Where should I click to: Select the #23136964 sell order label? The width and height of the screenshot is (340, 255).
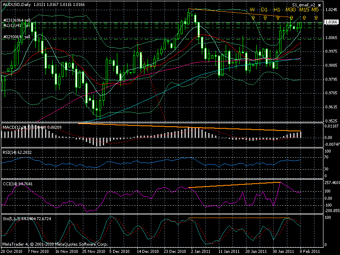pyautogui.click(x=16, y=20)
